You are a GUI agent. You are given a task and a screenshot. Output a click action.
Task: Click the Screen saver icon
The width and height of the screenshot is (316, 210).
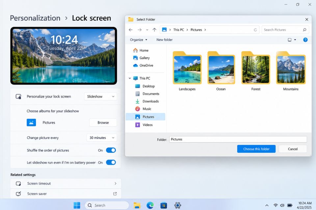click(18, 194)
